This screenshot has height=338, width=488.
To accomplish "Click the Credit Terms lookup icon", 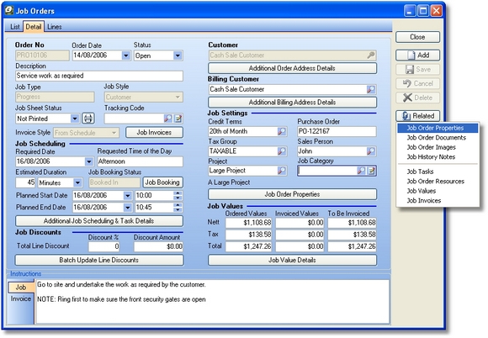I will (281, 131).
